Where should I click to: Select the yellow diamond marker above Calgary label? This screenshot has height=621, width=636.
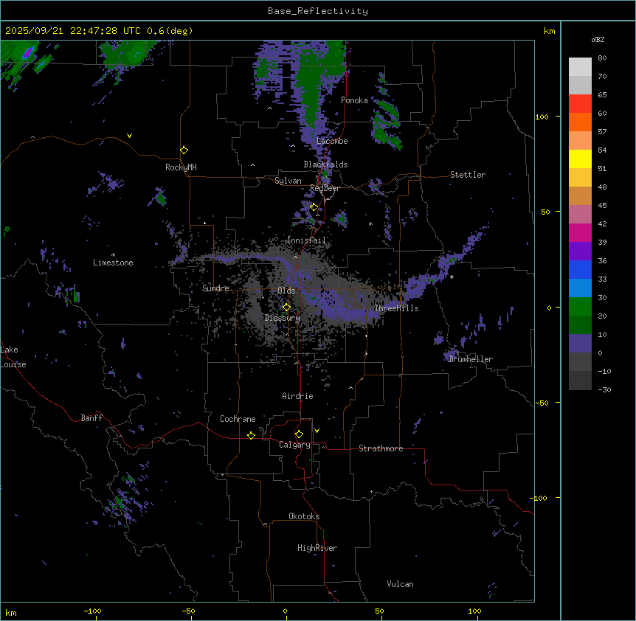299,434
